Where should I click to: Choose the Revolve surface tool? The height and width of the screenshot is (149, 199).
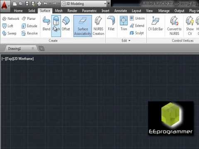[29, 33]
